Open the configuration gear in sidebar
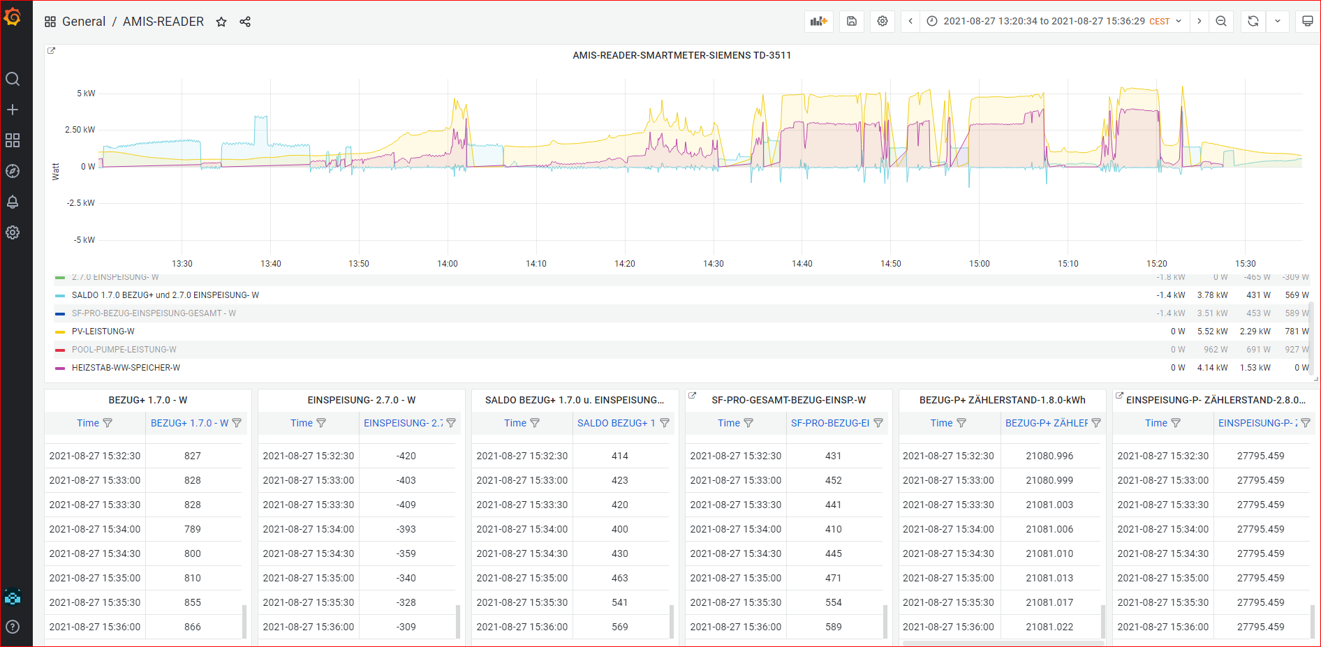Image resolution: width=1321 pixels, height=647 pixels. tap(13, 232)
